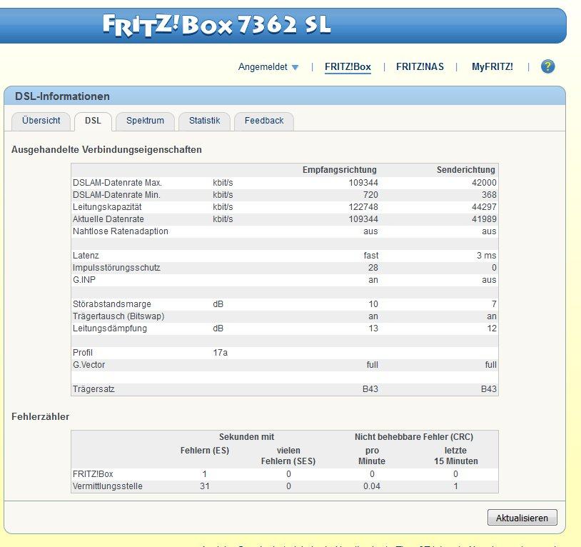
Task: Click the FRITZ!Box 7362 SL logo
Action: point(216,25)
